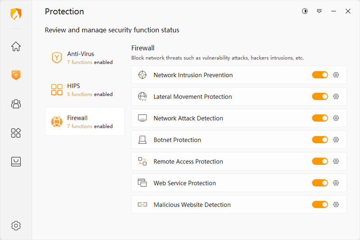360x240 pixels.
Task: Switch off Web Service Protection
Action: [x=320, y=183]
